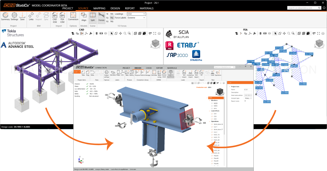Image resolution: width=327 pixels, height=171 pixels.
Task: Click the CAD view orientation cube
Action: 156,44
